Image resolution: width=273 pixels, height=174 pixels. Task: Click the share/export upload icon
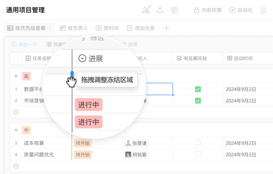coord(160,10)
